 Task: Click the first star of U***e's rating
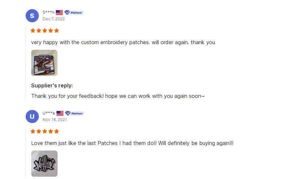coord(33,132)
